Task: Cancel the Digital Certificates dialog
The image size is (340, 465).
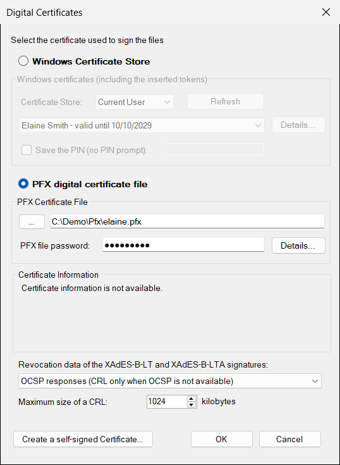Action: 289,439
